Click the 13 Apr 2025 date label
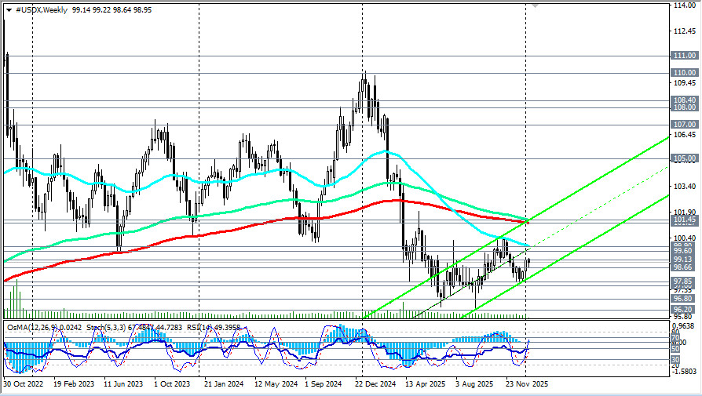The image size is (702, 396). tap(426, 384)
